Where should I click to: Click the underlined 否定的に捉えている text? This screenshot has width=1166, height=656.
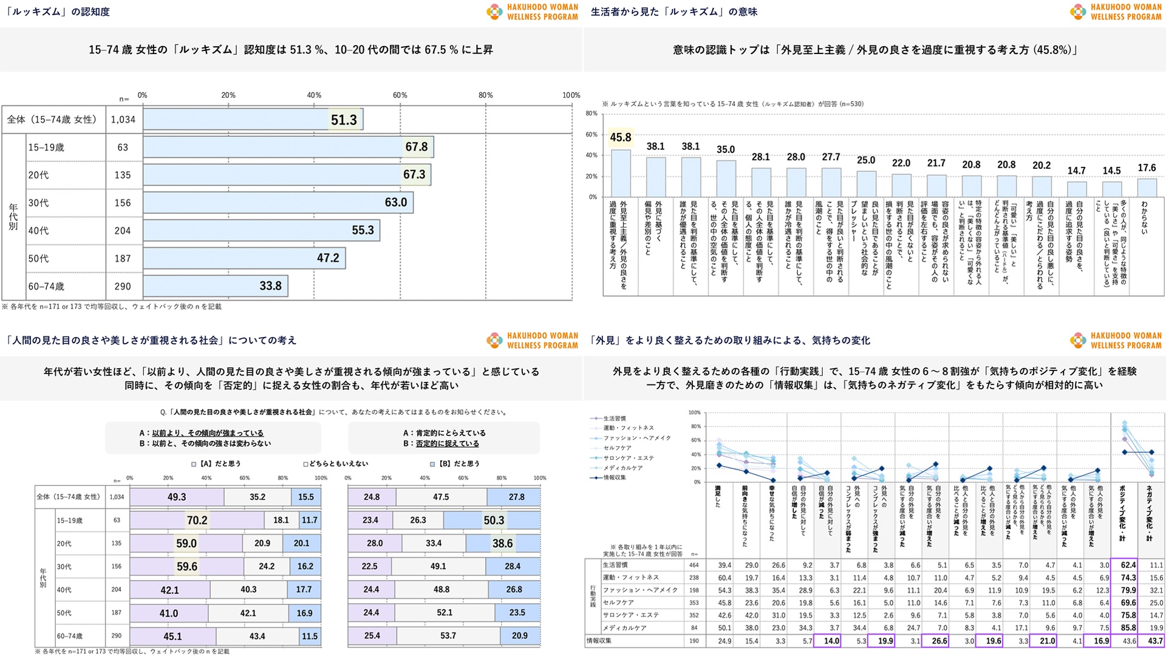[447, 444]
